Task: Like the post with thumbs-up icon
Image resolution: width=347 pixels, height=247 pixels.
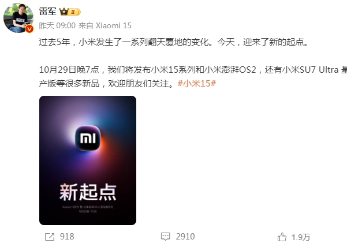Action: 282,237
